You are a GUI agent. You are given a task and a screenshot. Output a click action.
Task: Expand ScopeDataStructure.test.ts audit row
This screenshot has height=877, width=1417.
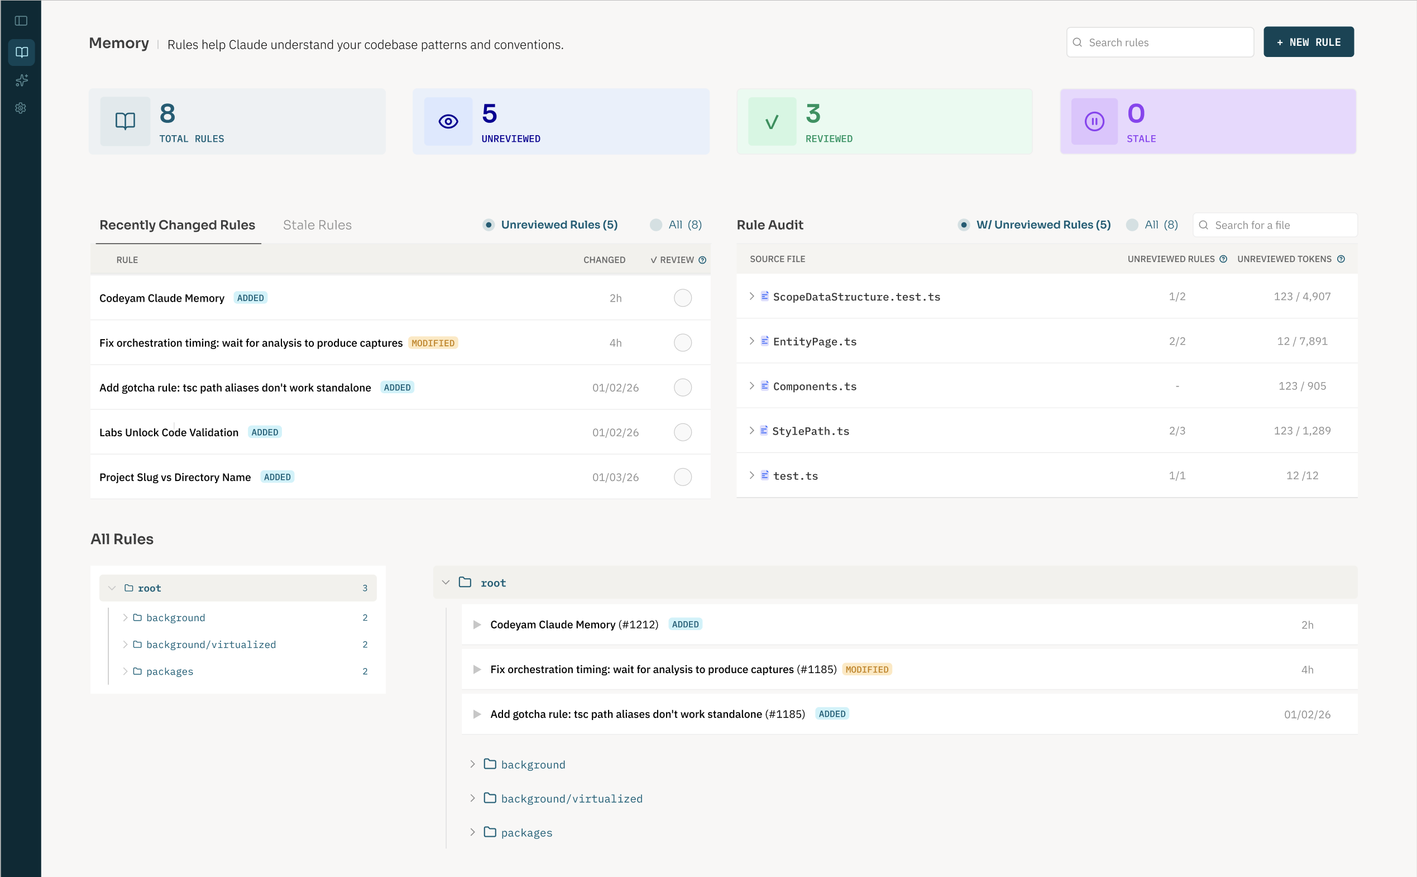tap(751, 297)
